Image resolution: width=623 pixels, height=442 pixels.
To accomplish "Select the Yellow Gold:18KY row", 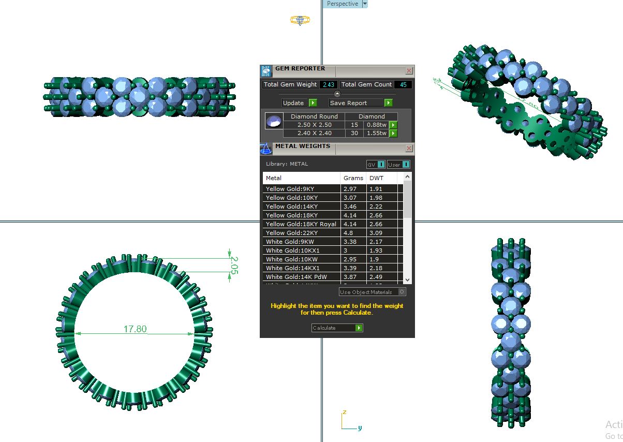I will tap(333, 215).
